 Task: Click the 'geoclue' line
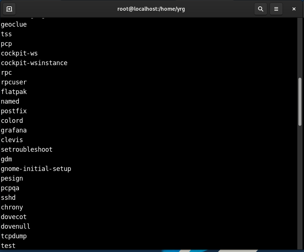pyautogui.click(x=14, y=24)
